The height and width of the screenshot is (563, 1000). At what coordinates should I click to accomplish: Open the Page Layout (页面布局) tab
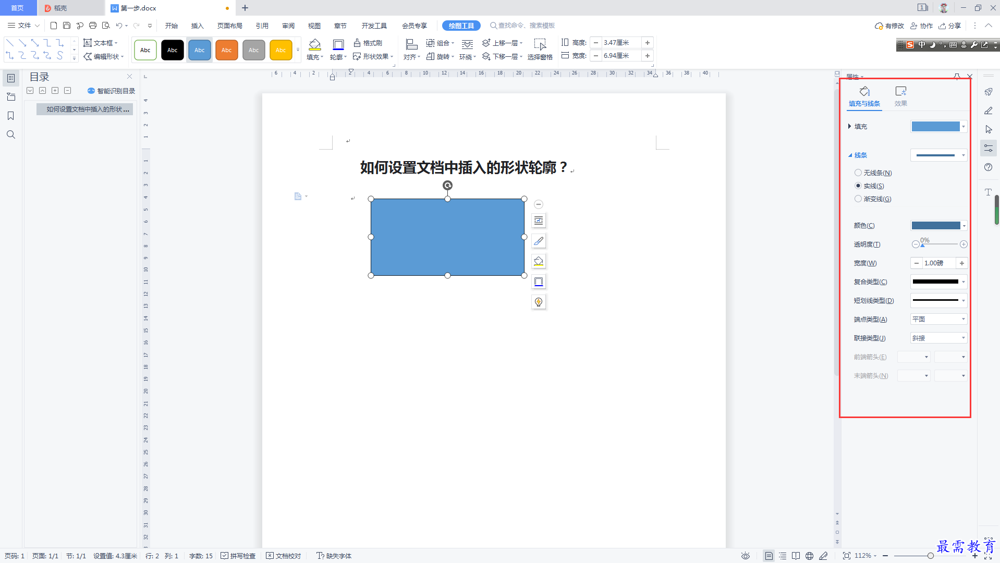tap(230, 26)
